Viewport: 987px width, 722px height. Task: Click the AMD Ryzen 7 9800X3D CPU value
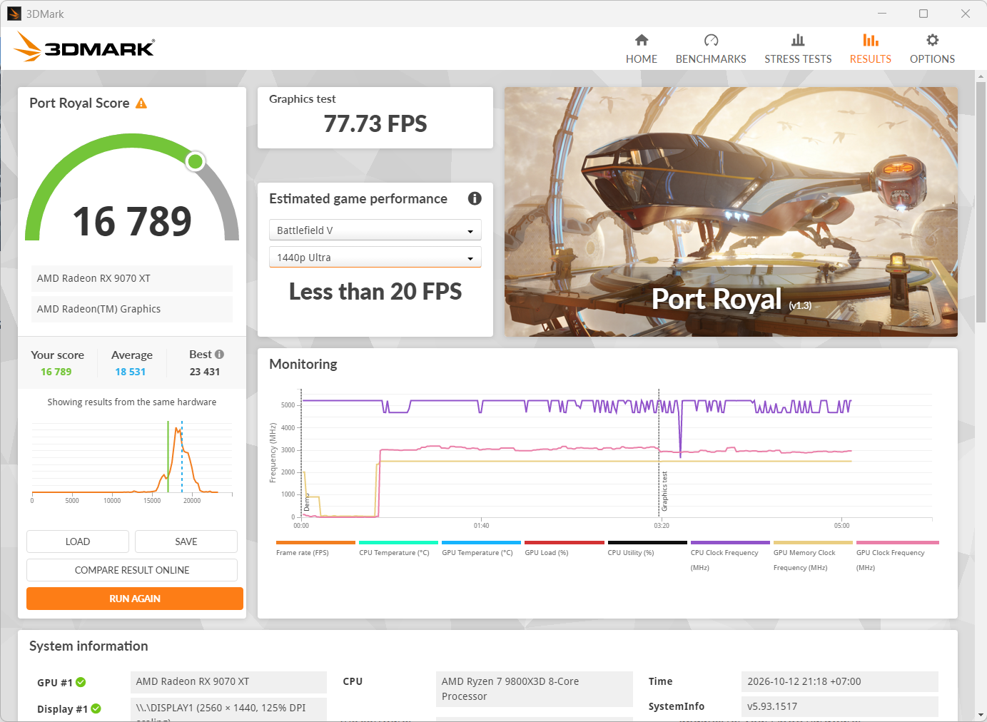click(534, 689)
